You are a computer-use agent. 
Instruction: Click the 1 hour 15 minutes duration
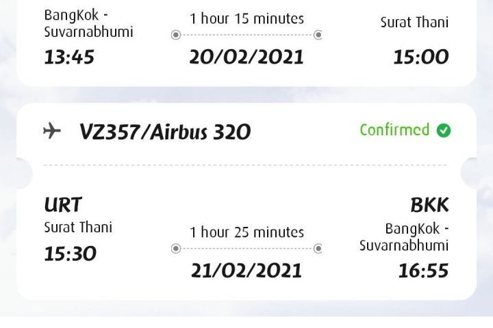(x=246, y=18)
